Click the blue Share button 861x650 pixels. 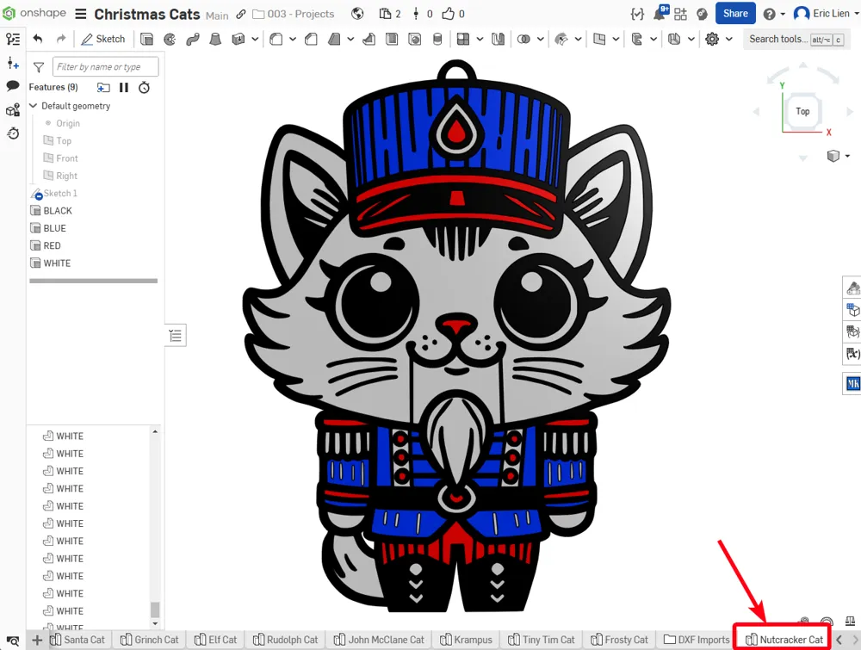[735, 13]
